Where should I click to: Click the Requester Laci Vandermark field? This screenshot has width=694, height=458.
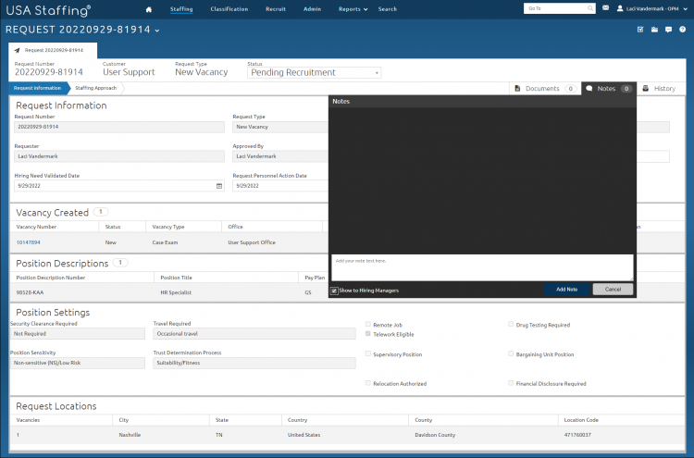119,156
